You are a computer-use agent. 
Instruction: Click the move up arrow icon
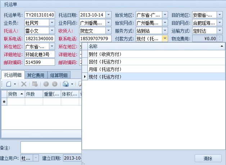point(46,84)
